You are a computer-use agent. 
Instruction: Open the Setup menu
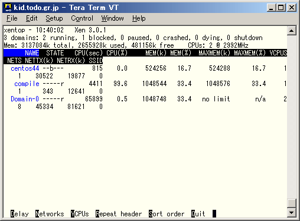[x=54, y=18]
